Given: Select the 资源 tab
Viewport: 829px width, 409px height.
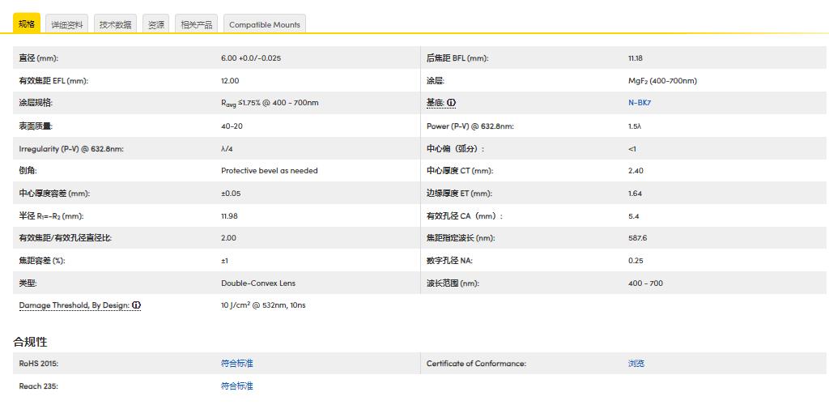Looking at the screenshot, I should pyautogui.click(x=156, y=24).
